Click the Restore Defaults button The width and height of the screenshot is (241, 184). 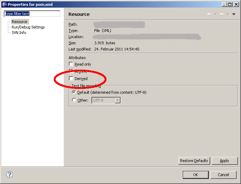194,161
